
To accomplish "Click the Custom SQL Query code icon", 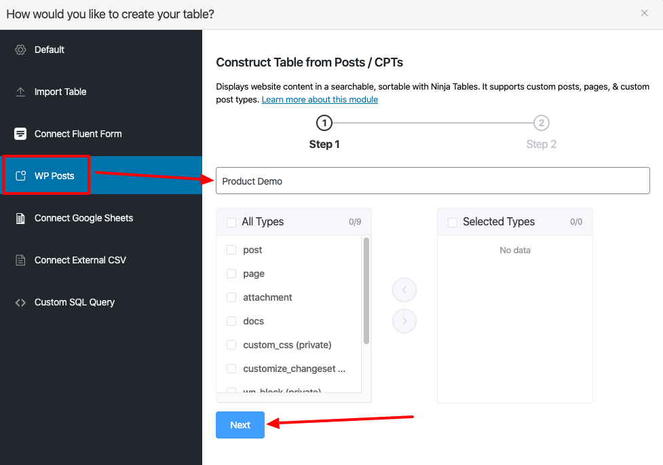I will tap(20, 302).
